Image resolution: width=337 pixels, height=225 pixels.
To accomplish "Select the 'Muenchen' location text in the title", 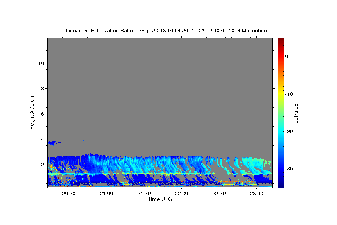I will 255,31.
